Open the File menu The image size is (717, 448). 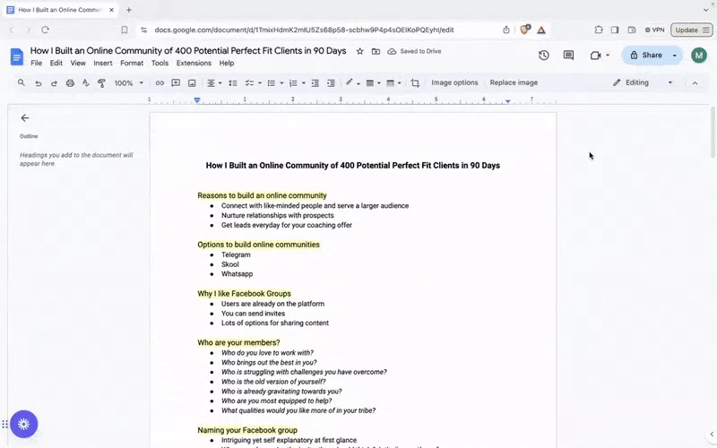(36, 63)
